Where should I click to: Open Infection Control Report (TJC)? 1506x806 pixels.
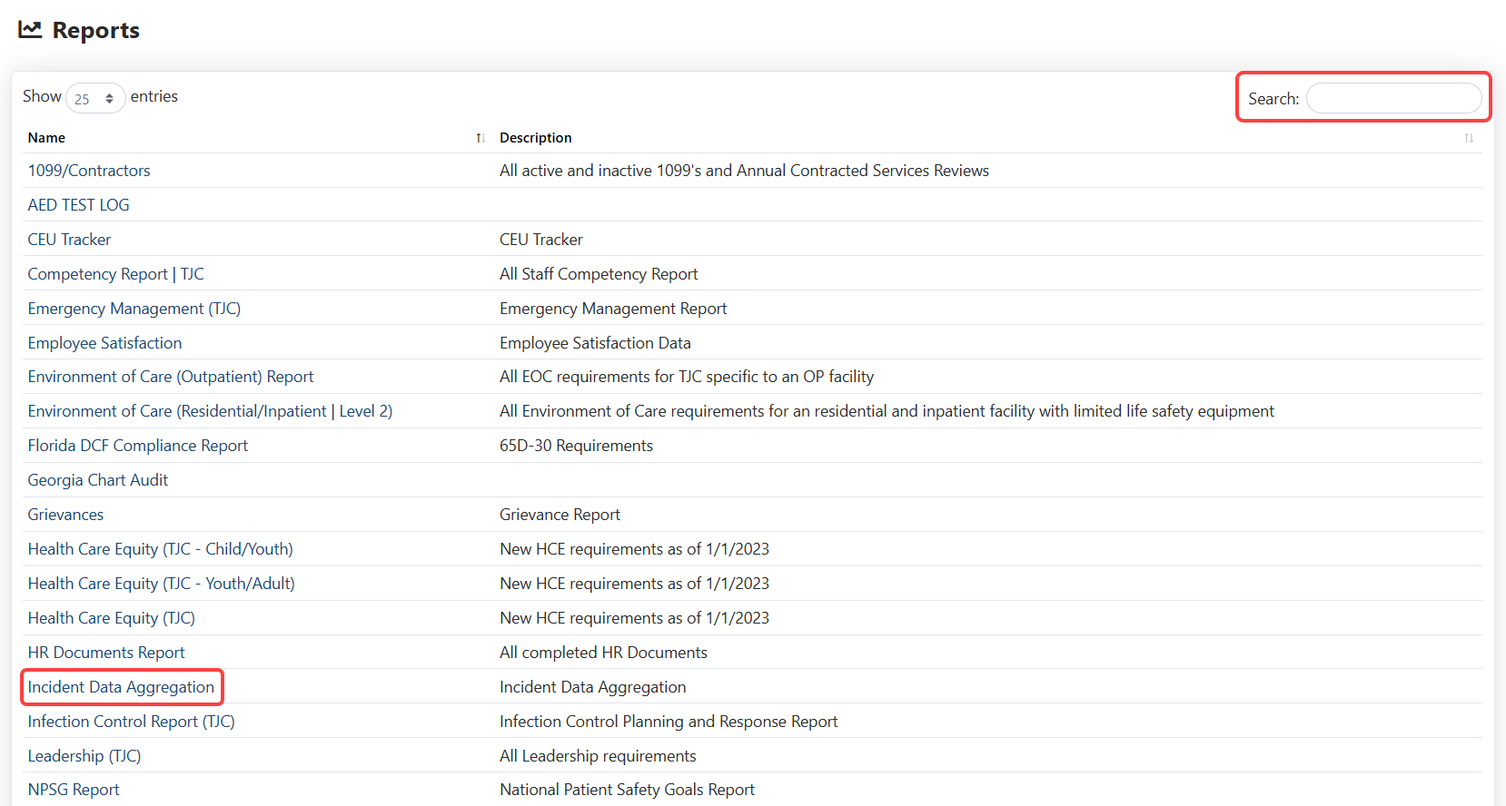click(131, 722)
